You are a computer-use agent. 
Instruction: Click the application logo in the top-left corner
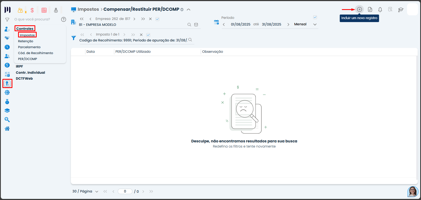point(8,10)
